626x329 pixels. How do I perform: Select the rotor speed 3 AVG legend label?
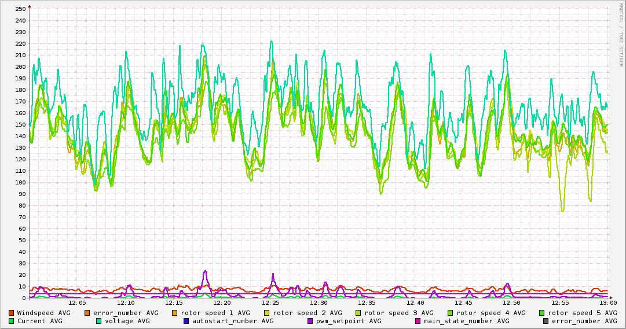tap(399, 313)
